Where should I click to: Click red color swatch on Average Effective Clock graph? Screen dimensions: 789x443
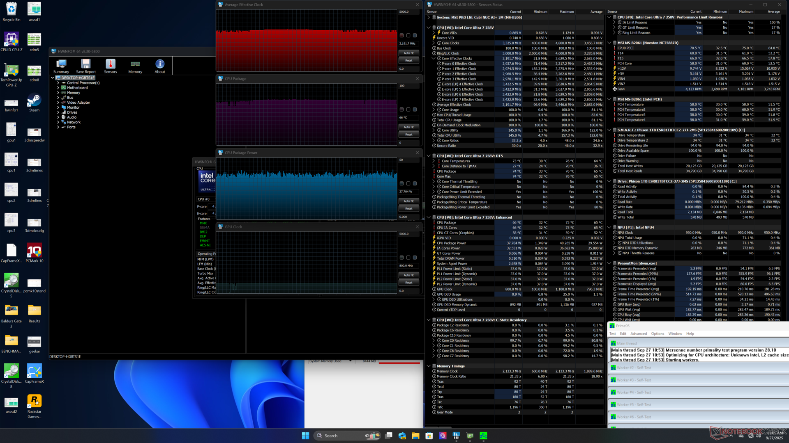(x=401, y=36)
